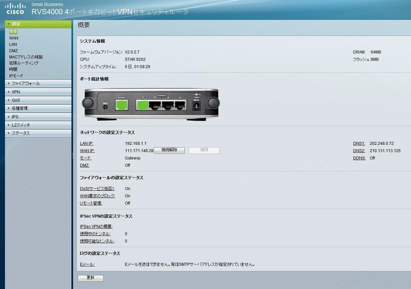Collapse the 設定 menu section

[x=38, y=24]
